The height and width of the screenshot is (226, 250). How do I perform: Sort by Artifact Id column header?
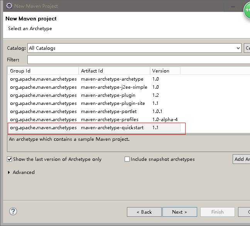click(x=115, y=71)
